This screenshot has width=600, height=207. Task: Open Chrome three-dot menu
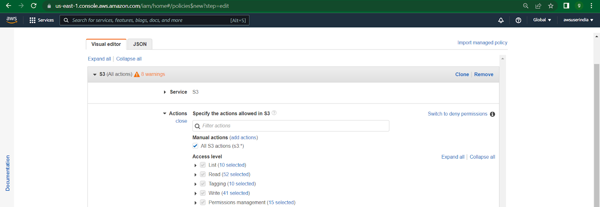(x=591, y=6)
